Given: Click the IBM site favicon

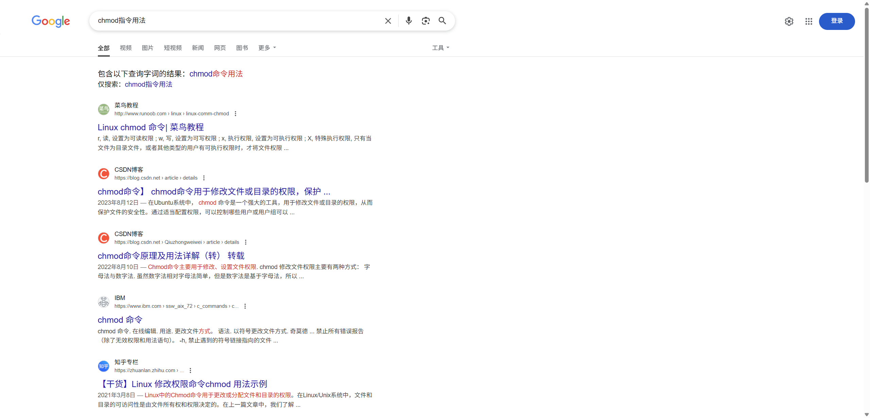Looking at the screenshot, I should click(x=104, y=302).
